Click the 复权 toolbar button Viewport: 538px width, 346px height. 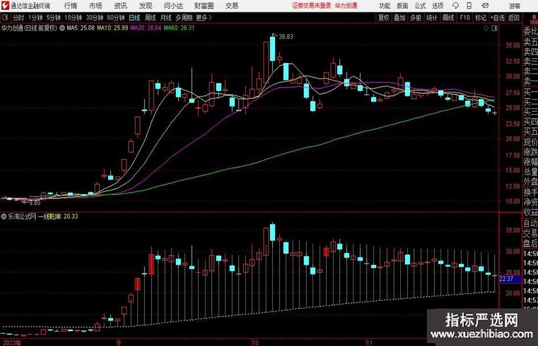pyautogui.click(x=384, y=18)
